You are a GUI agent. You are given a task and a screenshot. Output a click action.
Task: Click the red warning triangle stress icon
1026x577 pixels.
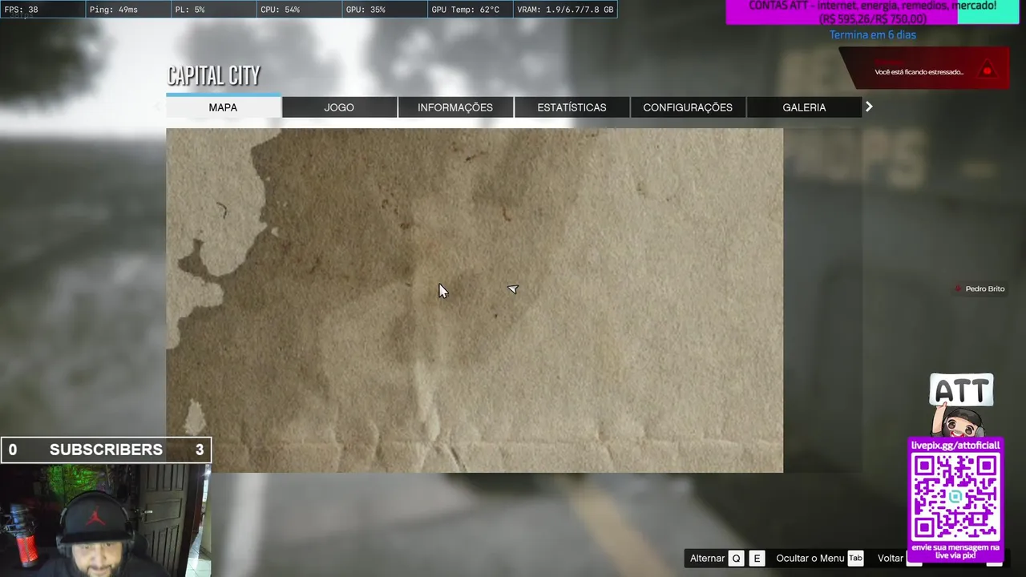tap(988, 71)
